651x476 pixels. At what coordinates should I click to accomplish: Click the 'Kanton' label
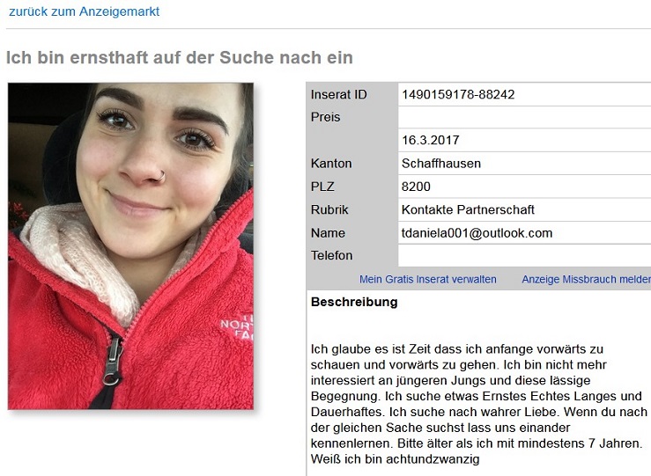[331, 164]
